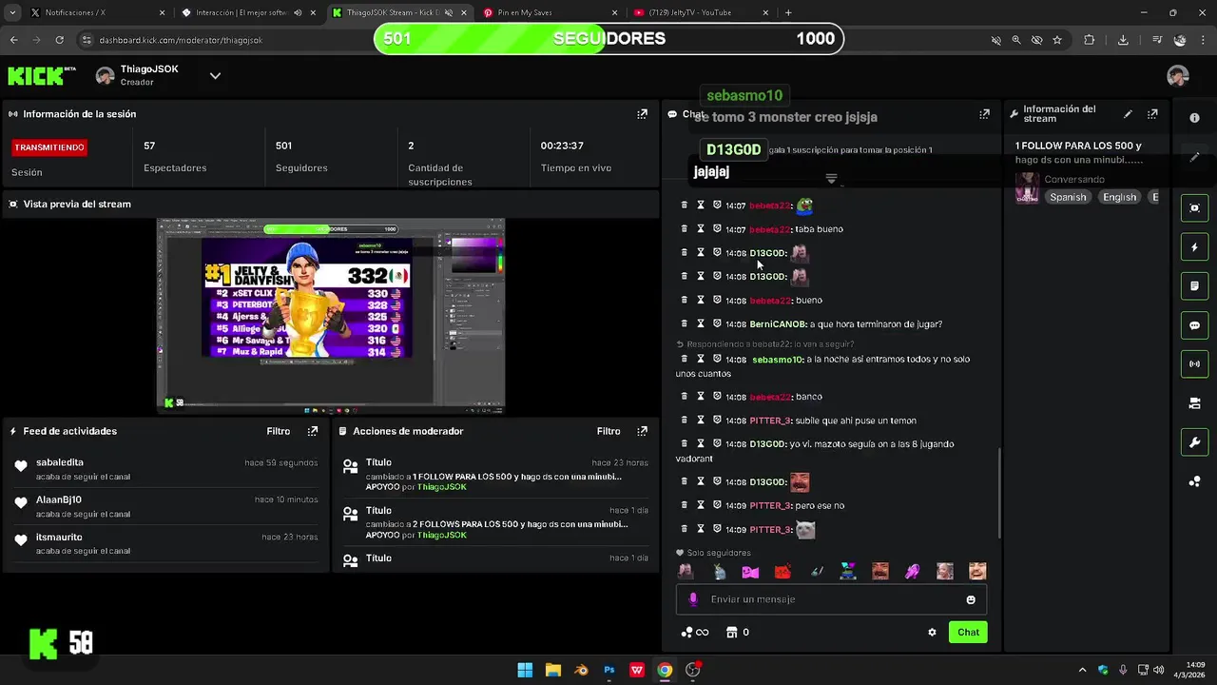Click the Conversando category thumbnail
1217x685 pixels.
(x=1027, y=187)
